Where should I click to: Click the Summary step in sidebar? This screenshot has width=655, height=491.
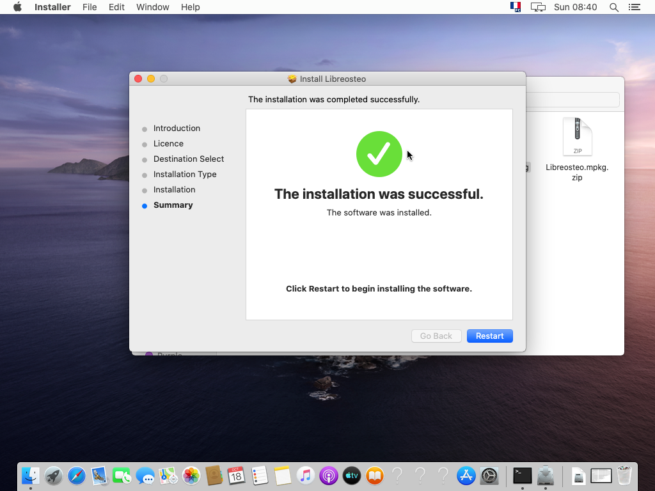(x=173, y=205)
